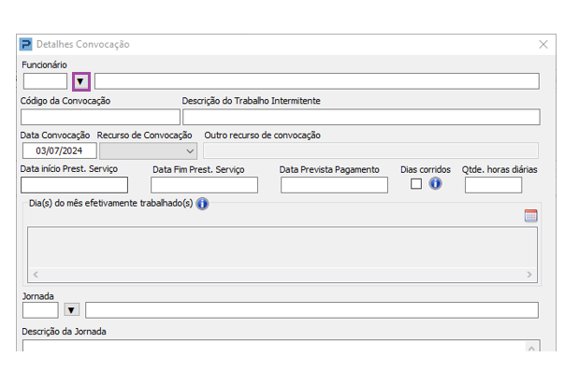The image size is (579, 371).
Task: Click the Jornada code input field
Action: [x=40, y=310]
